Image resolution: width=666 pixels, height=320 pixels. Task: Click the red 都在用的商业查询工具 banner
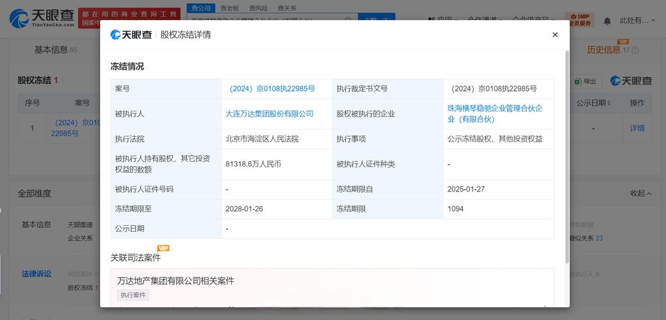point(129,19)
